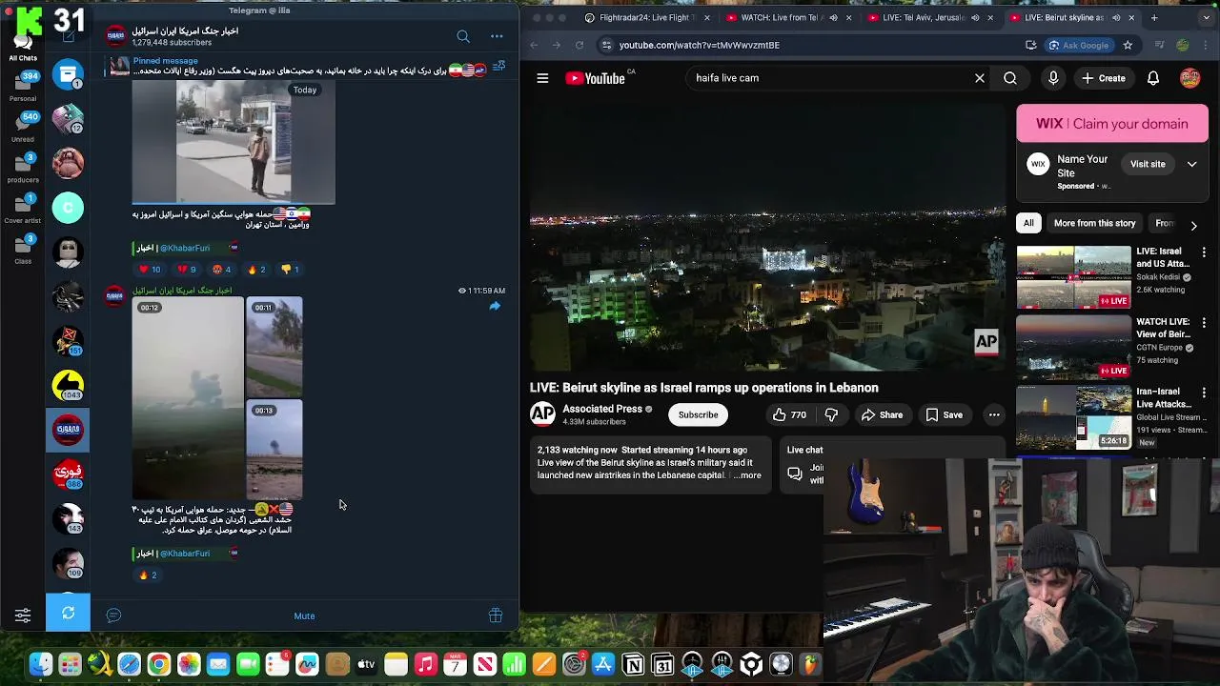The image size is (1220, 686).
Task: Mute audio on LIVE: Tel Aviv, Jerusalem tab
Action: click(974, 17)
